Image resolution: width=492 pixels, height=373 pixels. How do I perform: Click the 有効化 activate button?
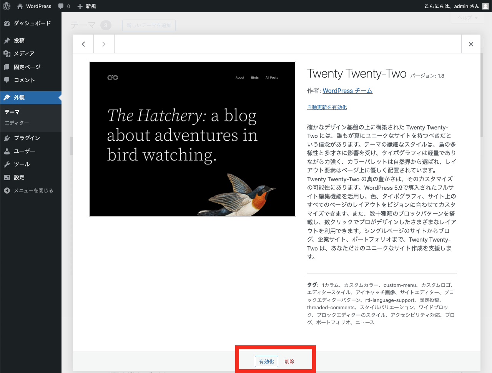266,361
